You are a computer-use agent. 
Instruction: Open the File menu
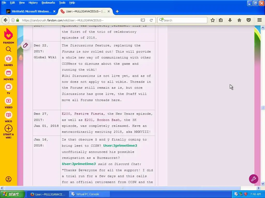4,3
